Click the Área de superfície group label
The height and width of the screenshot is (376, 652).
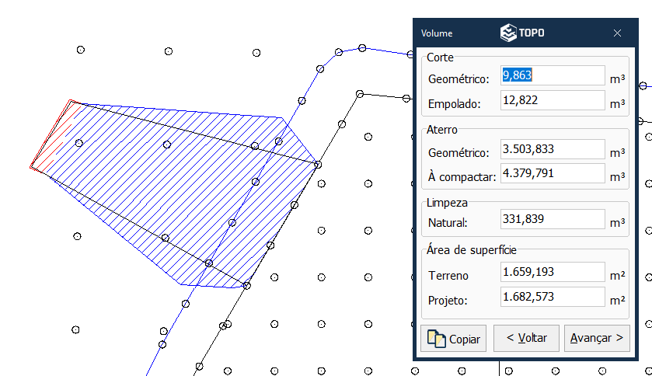[x=472, y=250]
